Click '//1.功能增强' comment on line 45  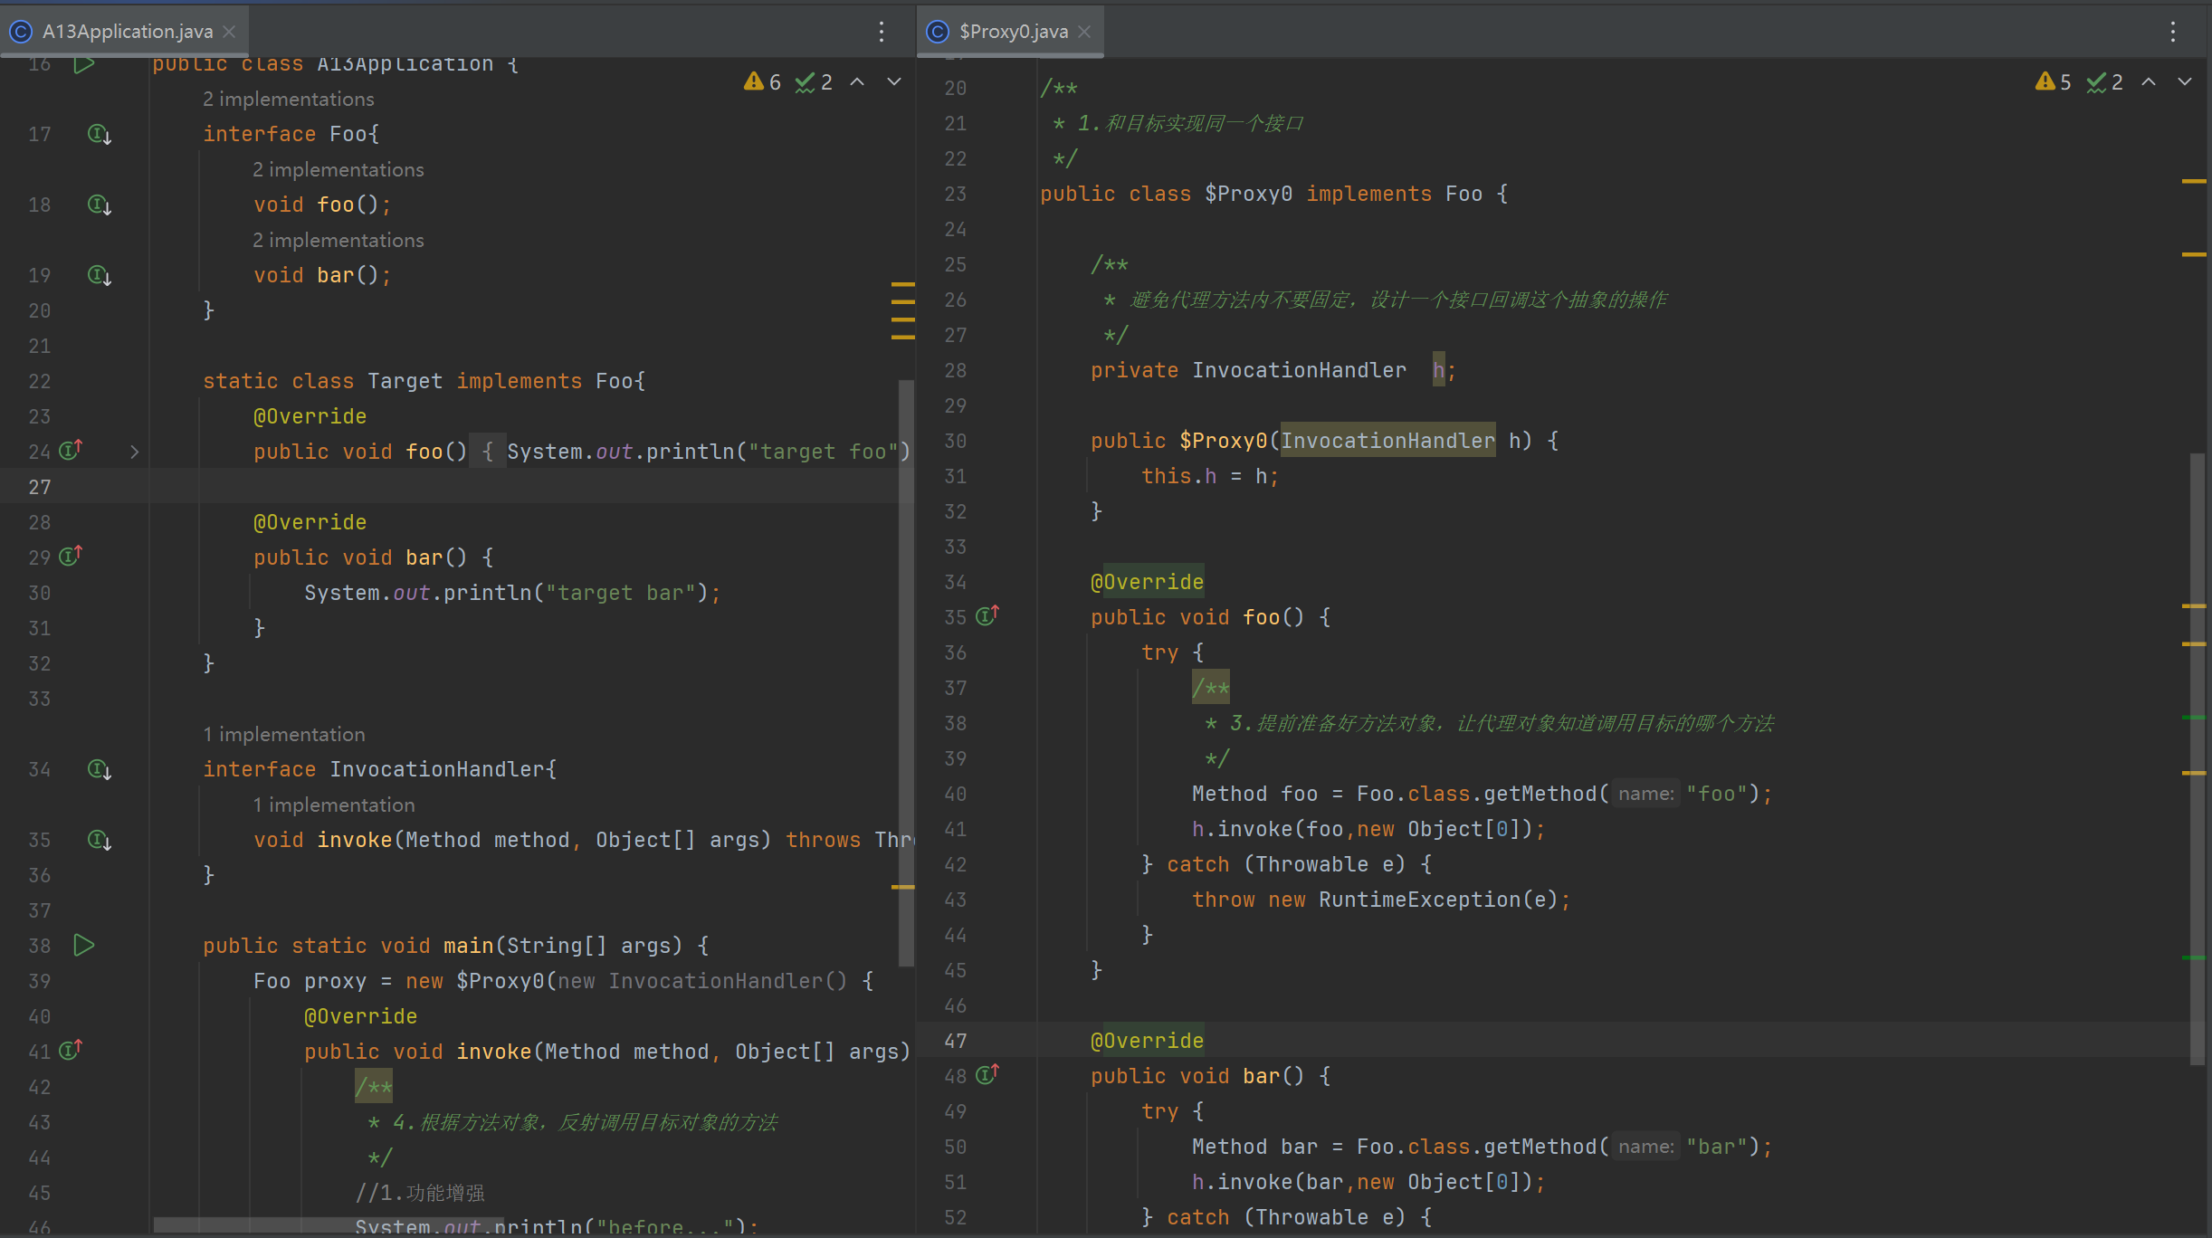[x=420, y=1193]
